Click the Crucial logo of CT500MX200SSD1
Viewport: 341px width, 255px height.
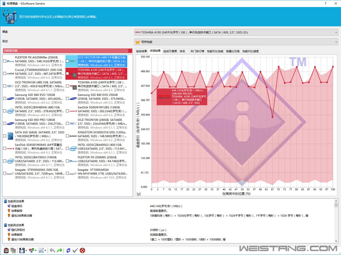pos(11,74)
